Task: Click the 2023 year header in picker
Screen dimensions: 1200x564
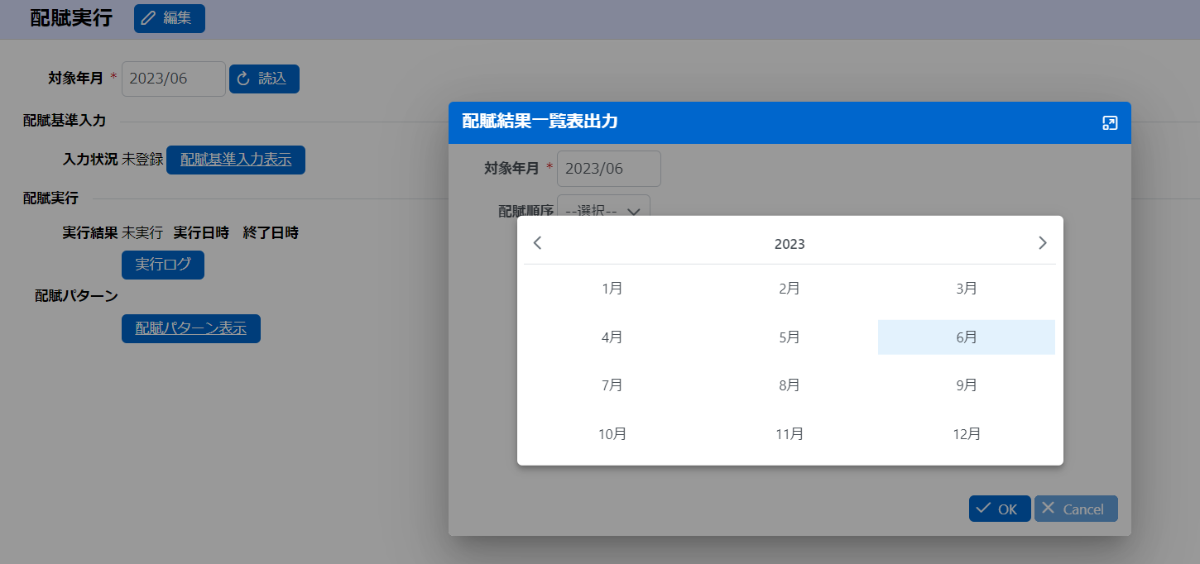Action: [x=790, y=244]
